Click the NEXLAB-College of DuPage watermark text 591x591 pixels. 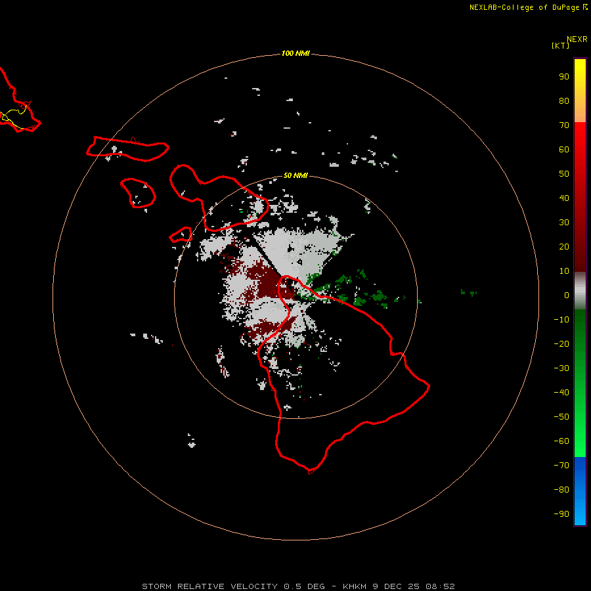[x=525, y=7]
